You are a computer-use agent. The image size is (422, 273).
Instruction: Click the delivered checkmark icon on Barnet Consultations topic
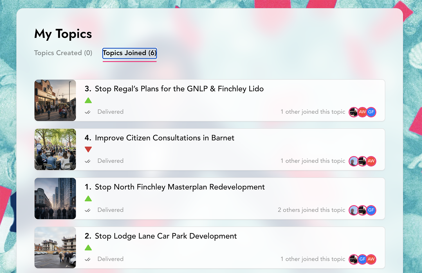88,161
